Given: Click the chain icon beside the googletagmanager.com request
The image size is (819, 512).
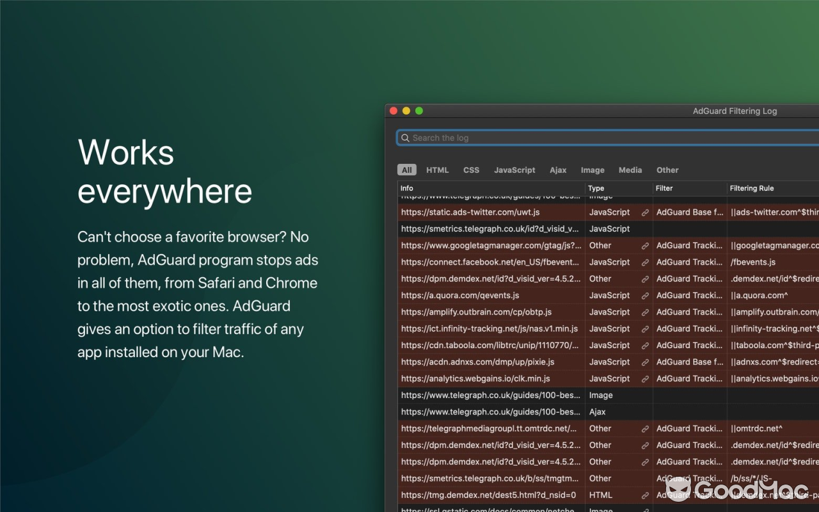Looking at the screenshot, I should point(645,245).
